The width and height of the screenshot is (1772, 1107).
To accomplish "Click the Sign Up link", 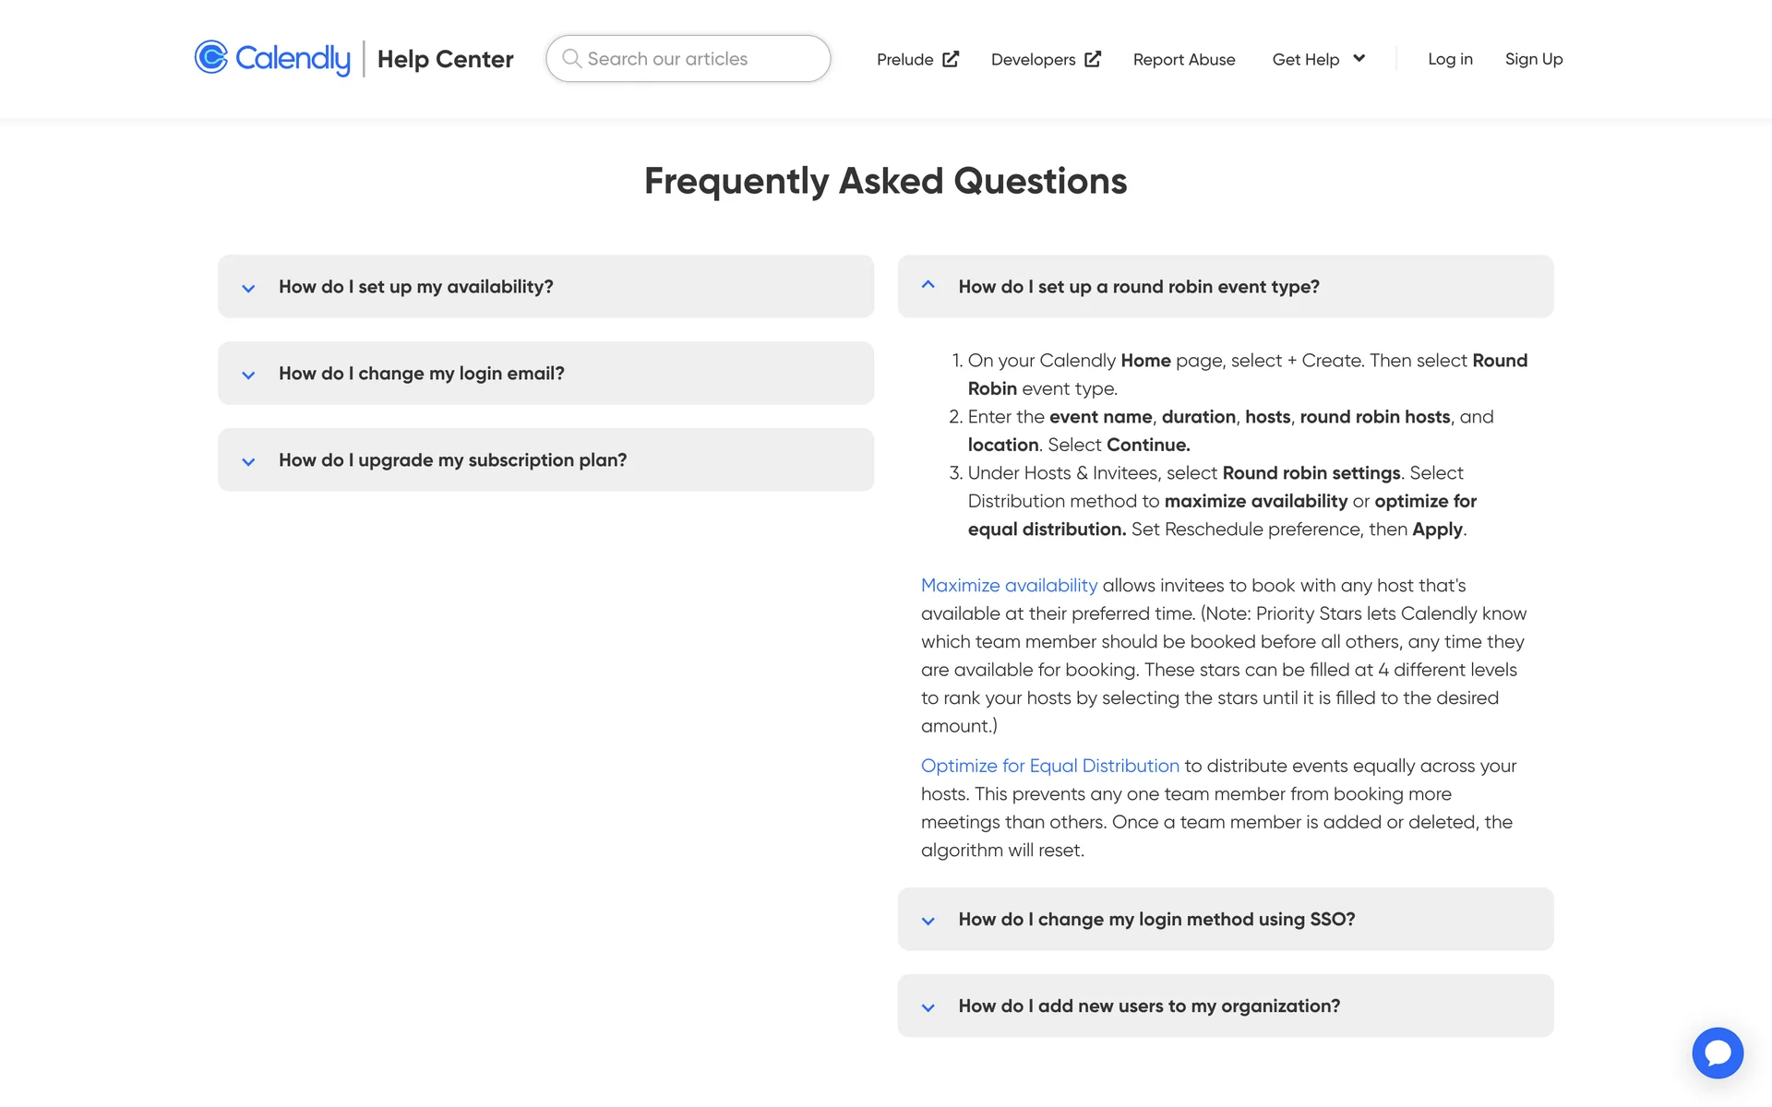I will click(1533, 59).
